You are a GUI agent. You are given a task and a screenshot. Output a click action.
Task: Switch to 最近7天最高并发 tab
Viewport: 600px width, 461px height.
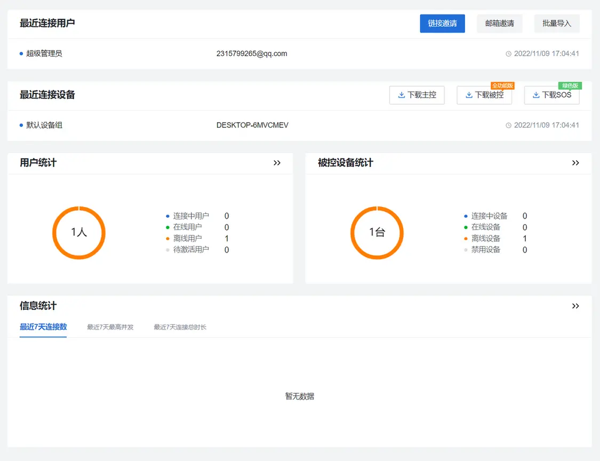coord(110,327)
